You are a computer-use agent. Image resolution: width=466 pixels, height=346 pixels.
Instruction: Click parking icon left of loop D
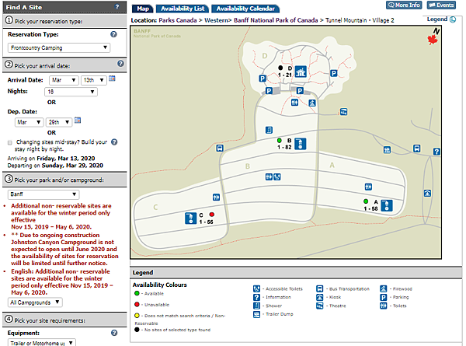[263, 79]
